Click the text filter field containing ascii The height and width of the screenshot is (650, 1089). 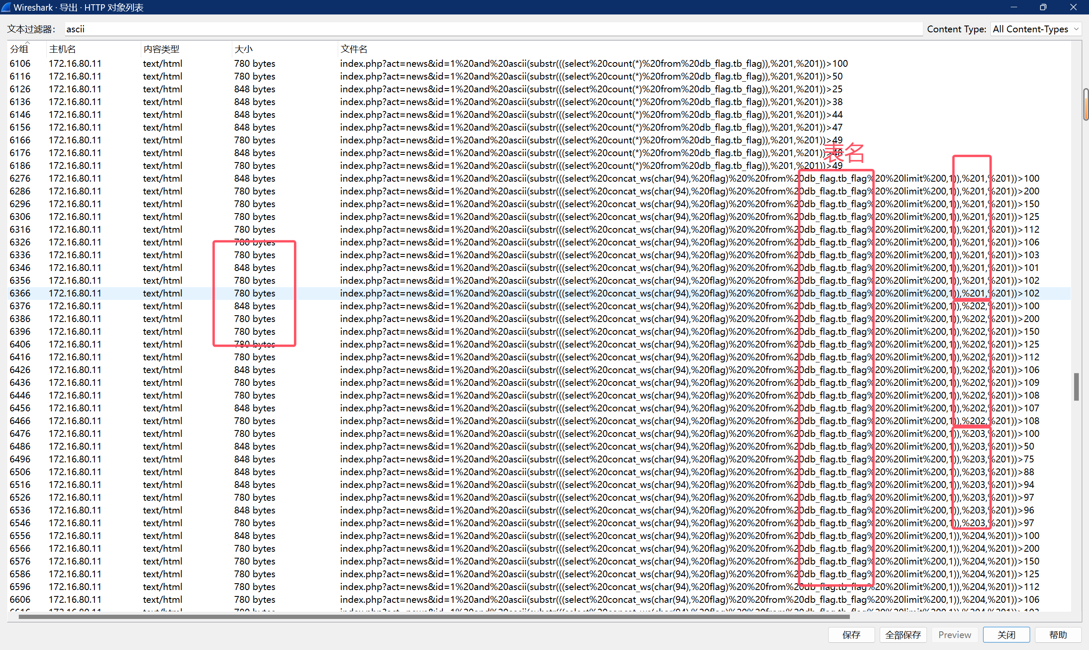[x=493, y=29]
